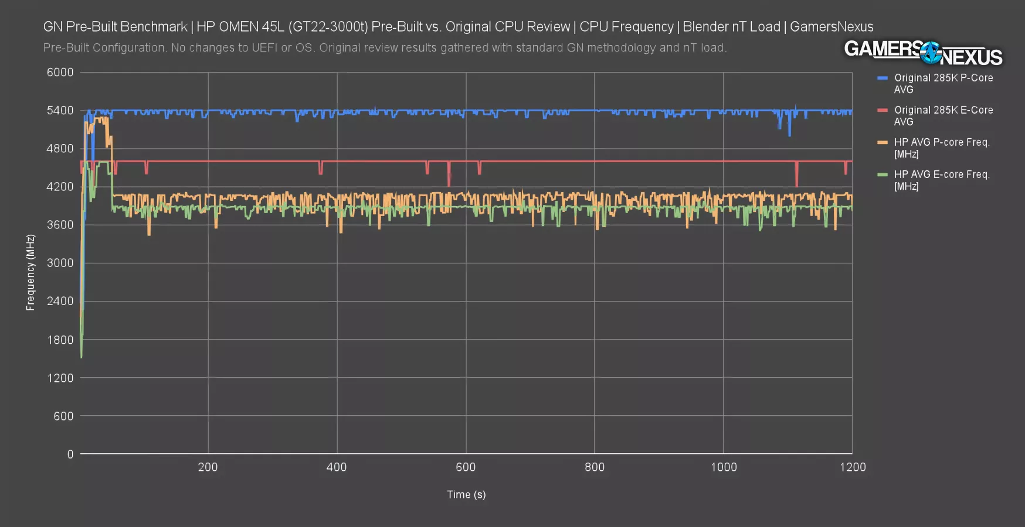Click the 1000 tick on the time axis
1025x527 pixels.
click(723, 467)
